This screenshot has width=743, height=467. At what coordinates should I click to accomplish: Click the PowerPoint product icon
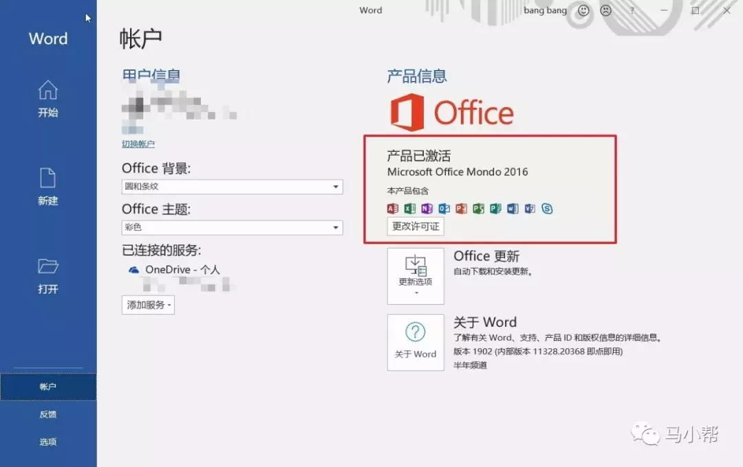point(461,208)
